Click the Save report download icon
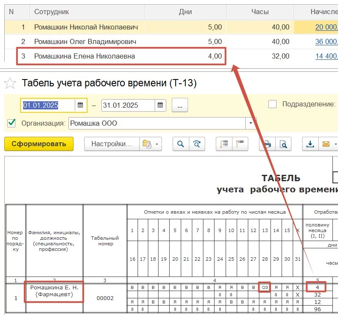 (x=310, y=144)
